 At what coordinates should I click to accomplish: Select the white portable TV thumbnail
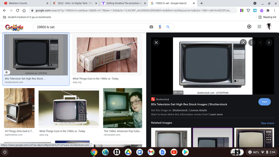[69, 108]
